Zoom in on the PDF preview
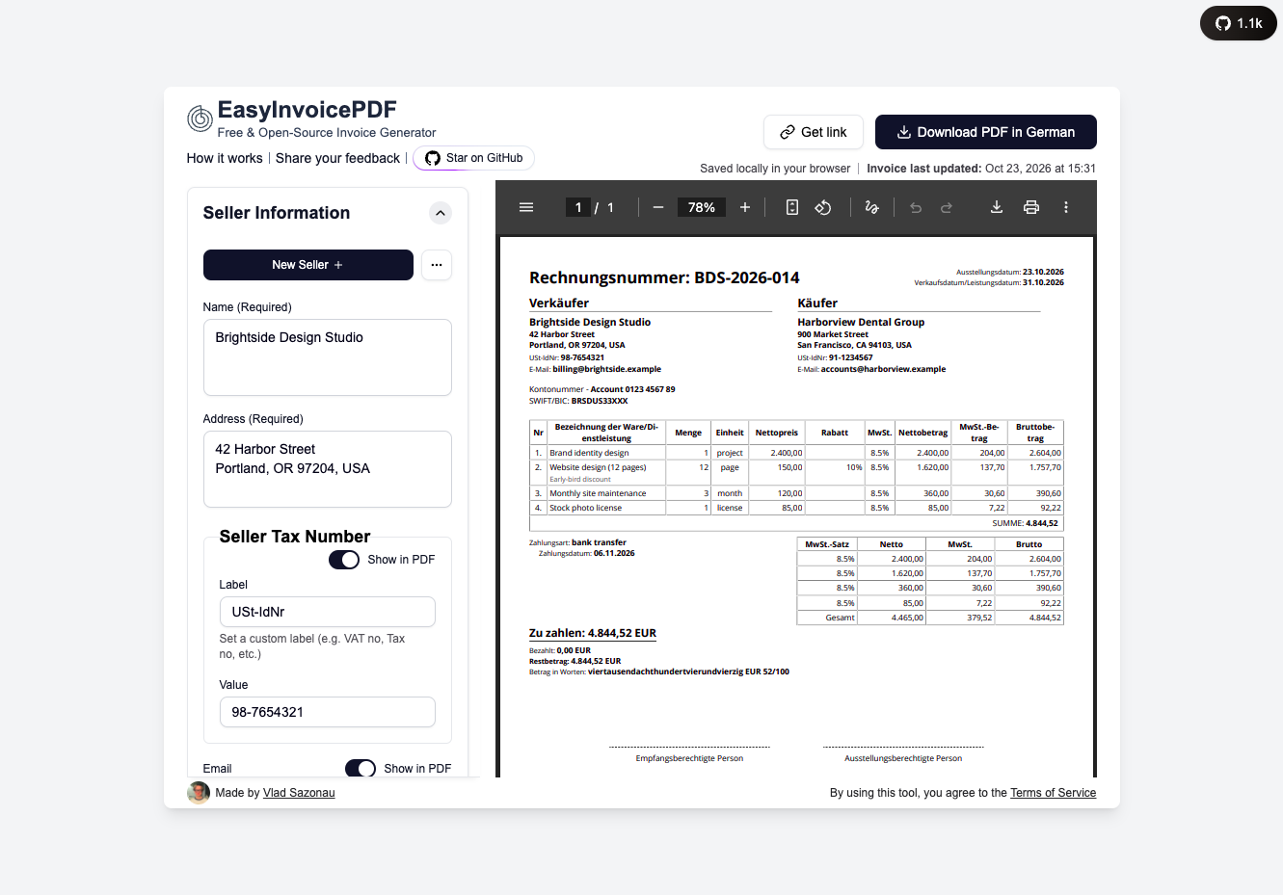The image size is (1283, 895). coord(745,207)
